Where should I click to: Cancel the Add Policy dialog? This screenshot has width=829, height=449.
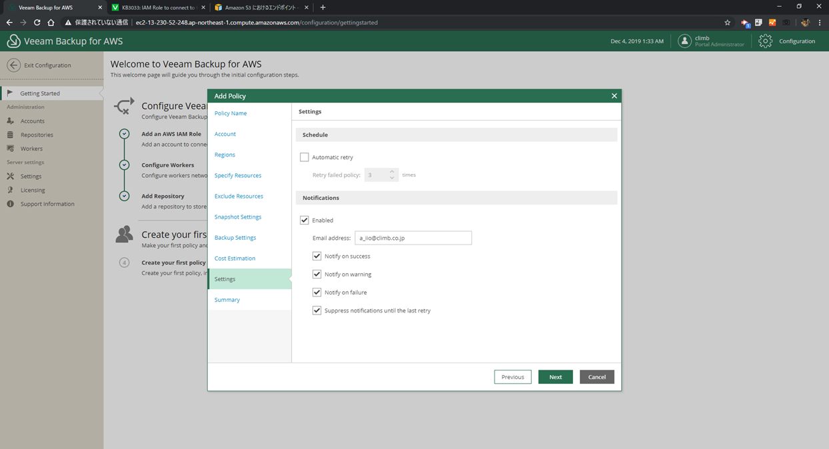pos(597,377)
